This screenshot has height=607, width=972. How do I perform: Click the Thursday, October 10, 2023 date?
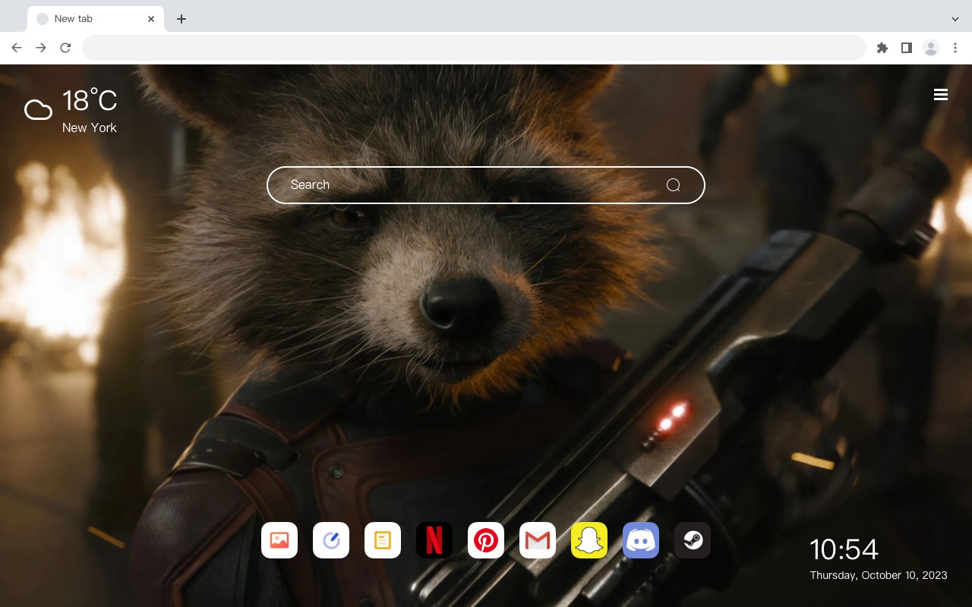click(879, 575)
